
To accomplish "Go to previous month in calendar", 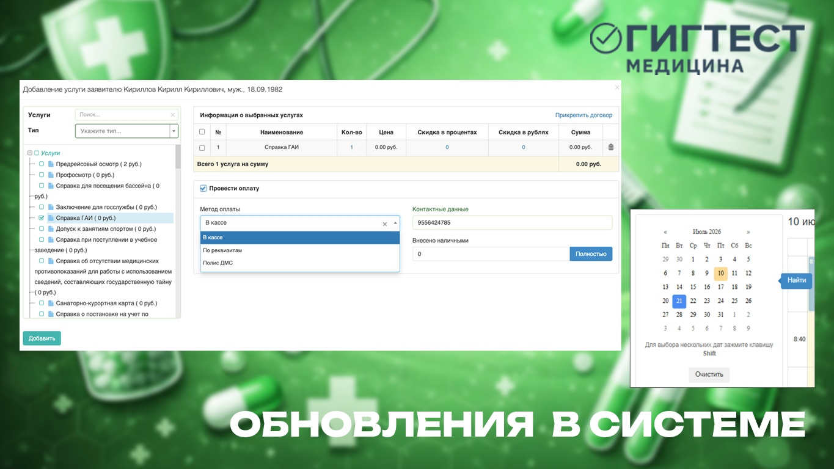I will (665, 232).
